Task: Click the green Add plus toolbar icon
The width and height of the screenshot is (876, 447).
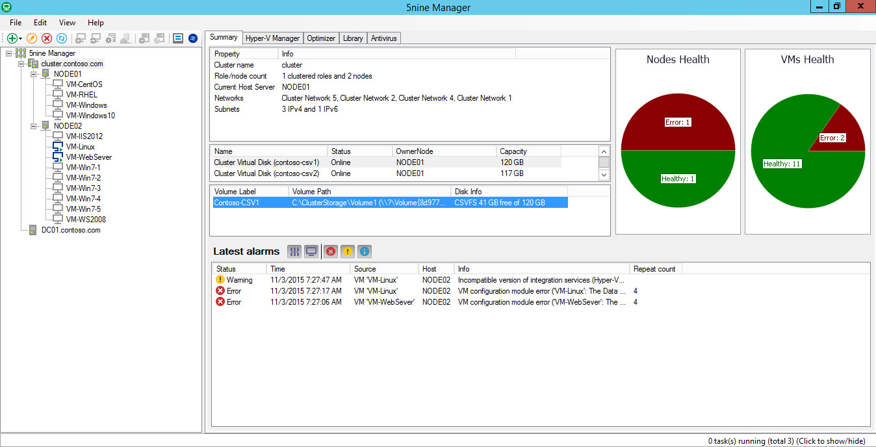Action: (x=12, y=38)
